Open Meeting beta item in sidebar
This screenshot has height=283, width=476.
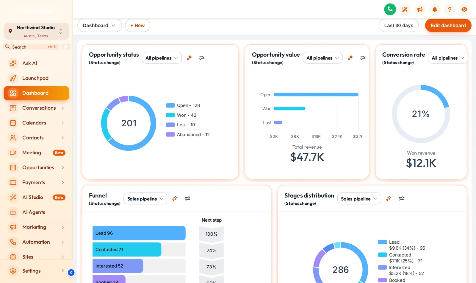[x=36, y=153]
